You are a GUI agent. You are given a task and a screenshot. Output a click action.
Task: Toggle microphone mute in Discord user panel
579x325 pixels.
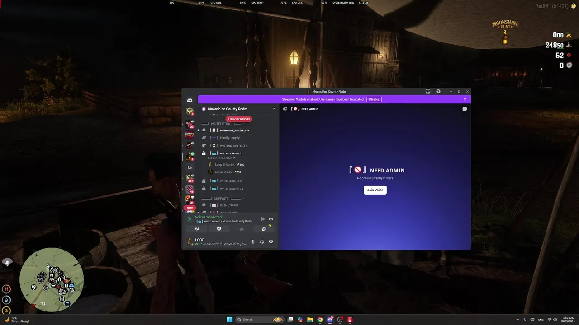[253, 242]
